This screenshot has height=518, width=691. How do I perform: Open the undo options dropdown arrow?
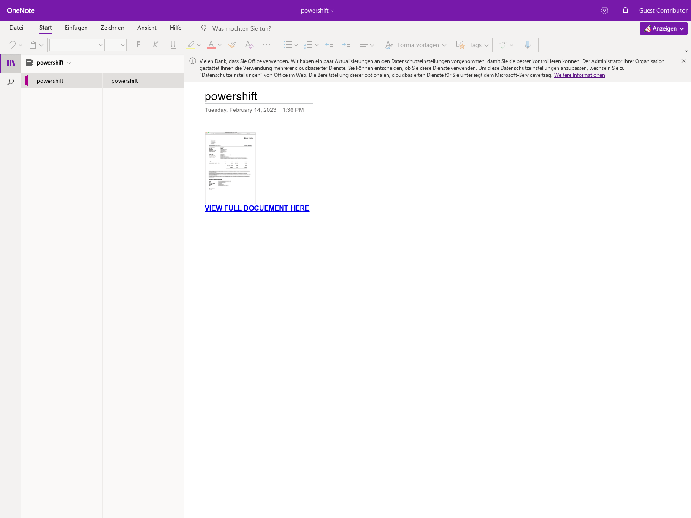pos(20,45)
